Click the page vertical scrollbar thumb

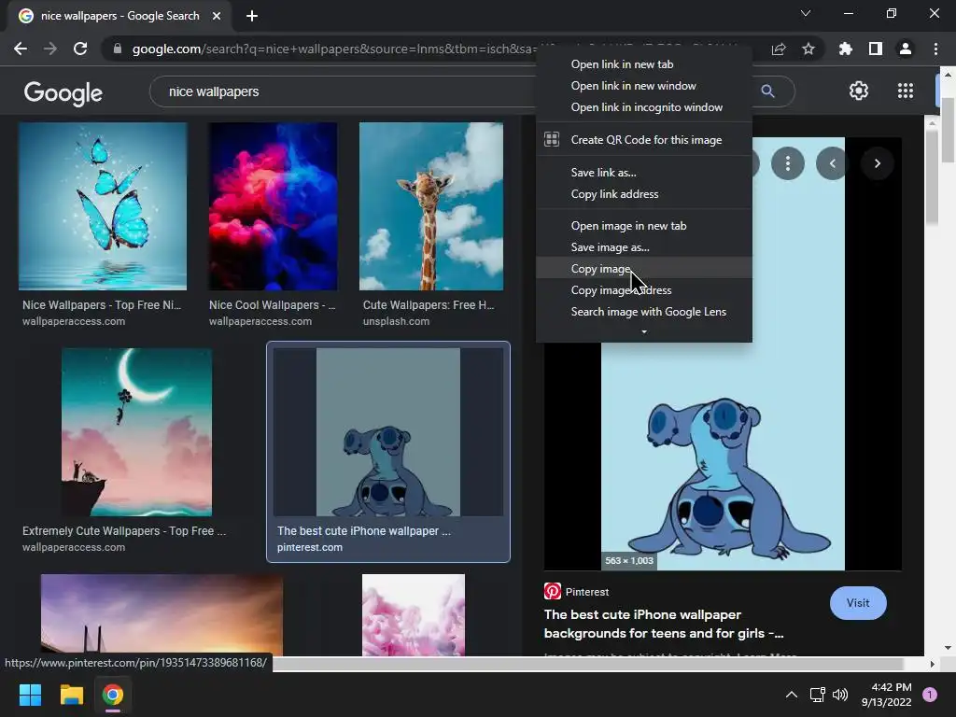click(948, 131)
